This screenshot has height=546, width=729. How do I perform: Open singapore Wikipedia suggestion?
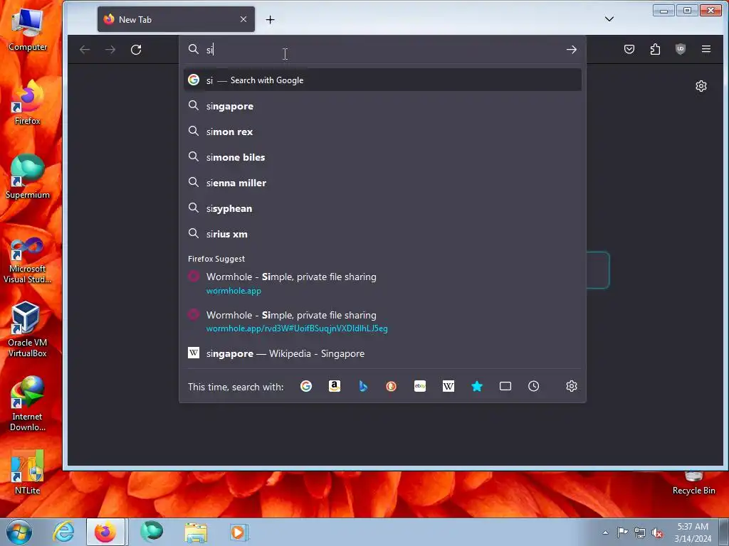[x=382, y=353]
